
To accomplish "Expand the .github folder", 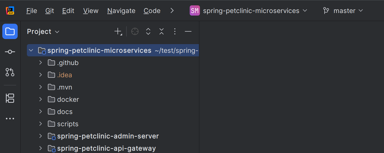I will [40, 62].
